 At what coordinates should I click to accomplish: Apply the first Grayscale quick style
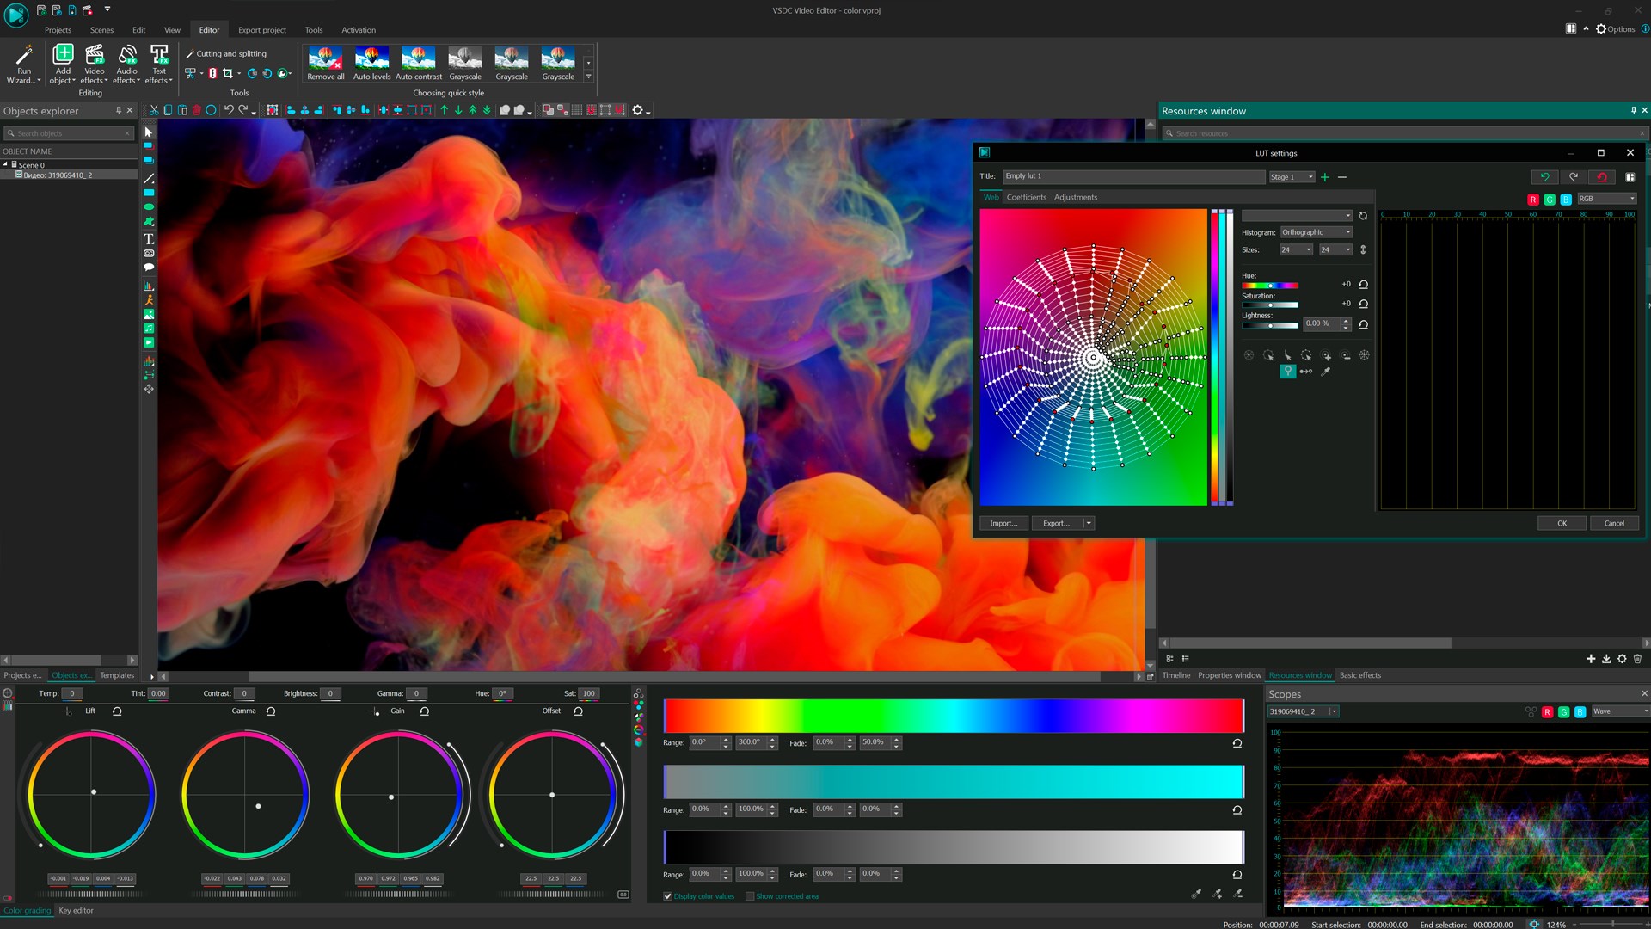465,63
